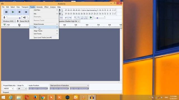Click the recording meter microphone icon
The width and height of the screenshot is (179, 100).
(60, 10)
